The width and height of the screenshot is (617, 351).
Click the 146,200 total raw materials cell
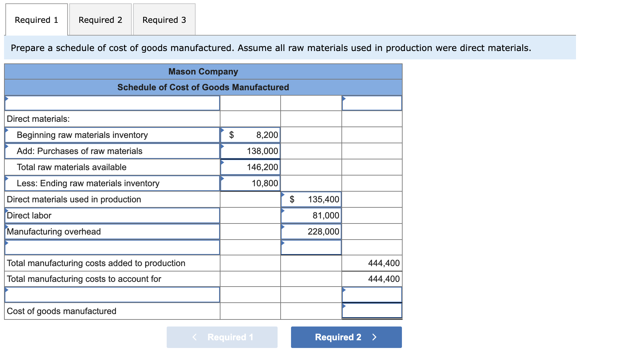pyautogui.click(x=250, y=167)
